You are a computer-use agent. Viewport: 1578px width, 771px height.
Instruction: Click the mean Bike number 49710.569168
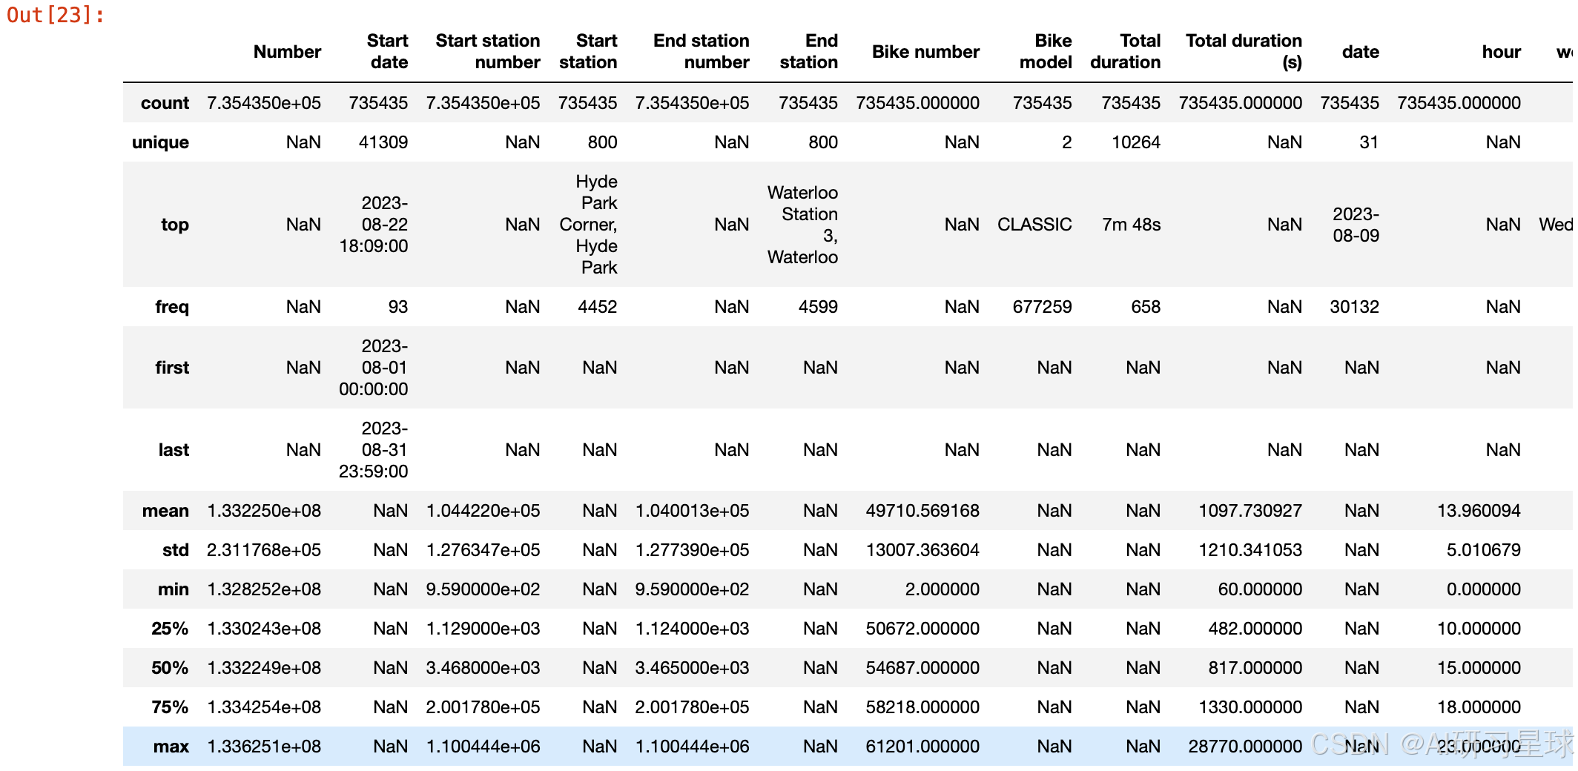point(922,511)
